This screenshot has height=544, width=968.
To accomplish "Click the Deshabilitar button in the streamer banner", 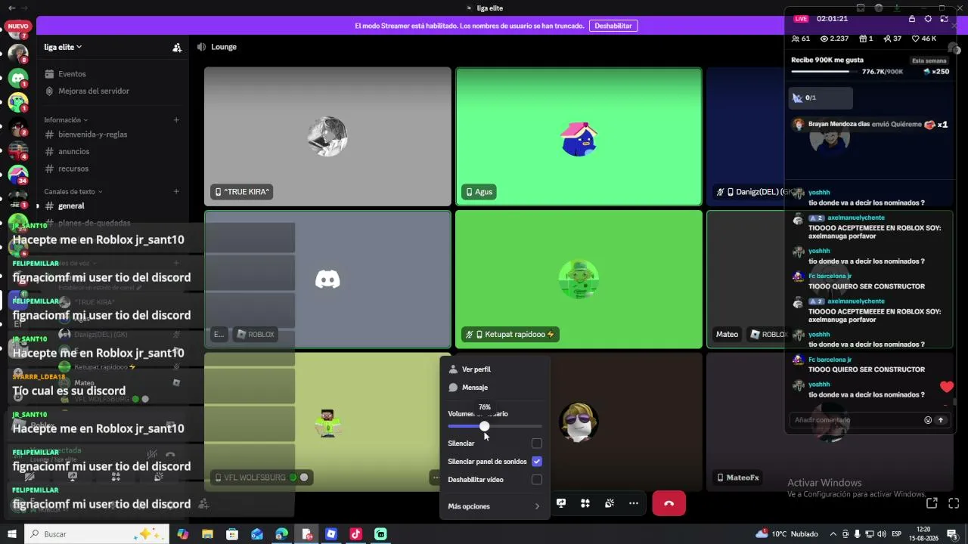I will tap(613, 26).
